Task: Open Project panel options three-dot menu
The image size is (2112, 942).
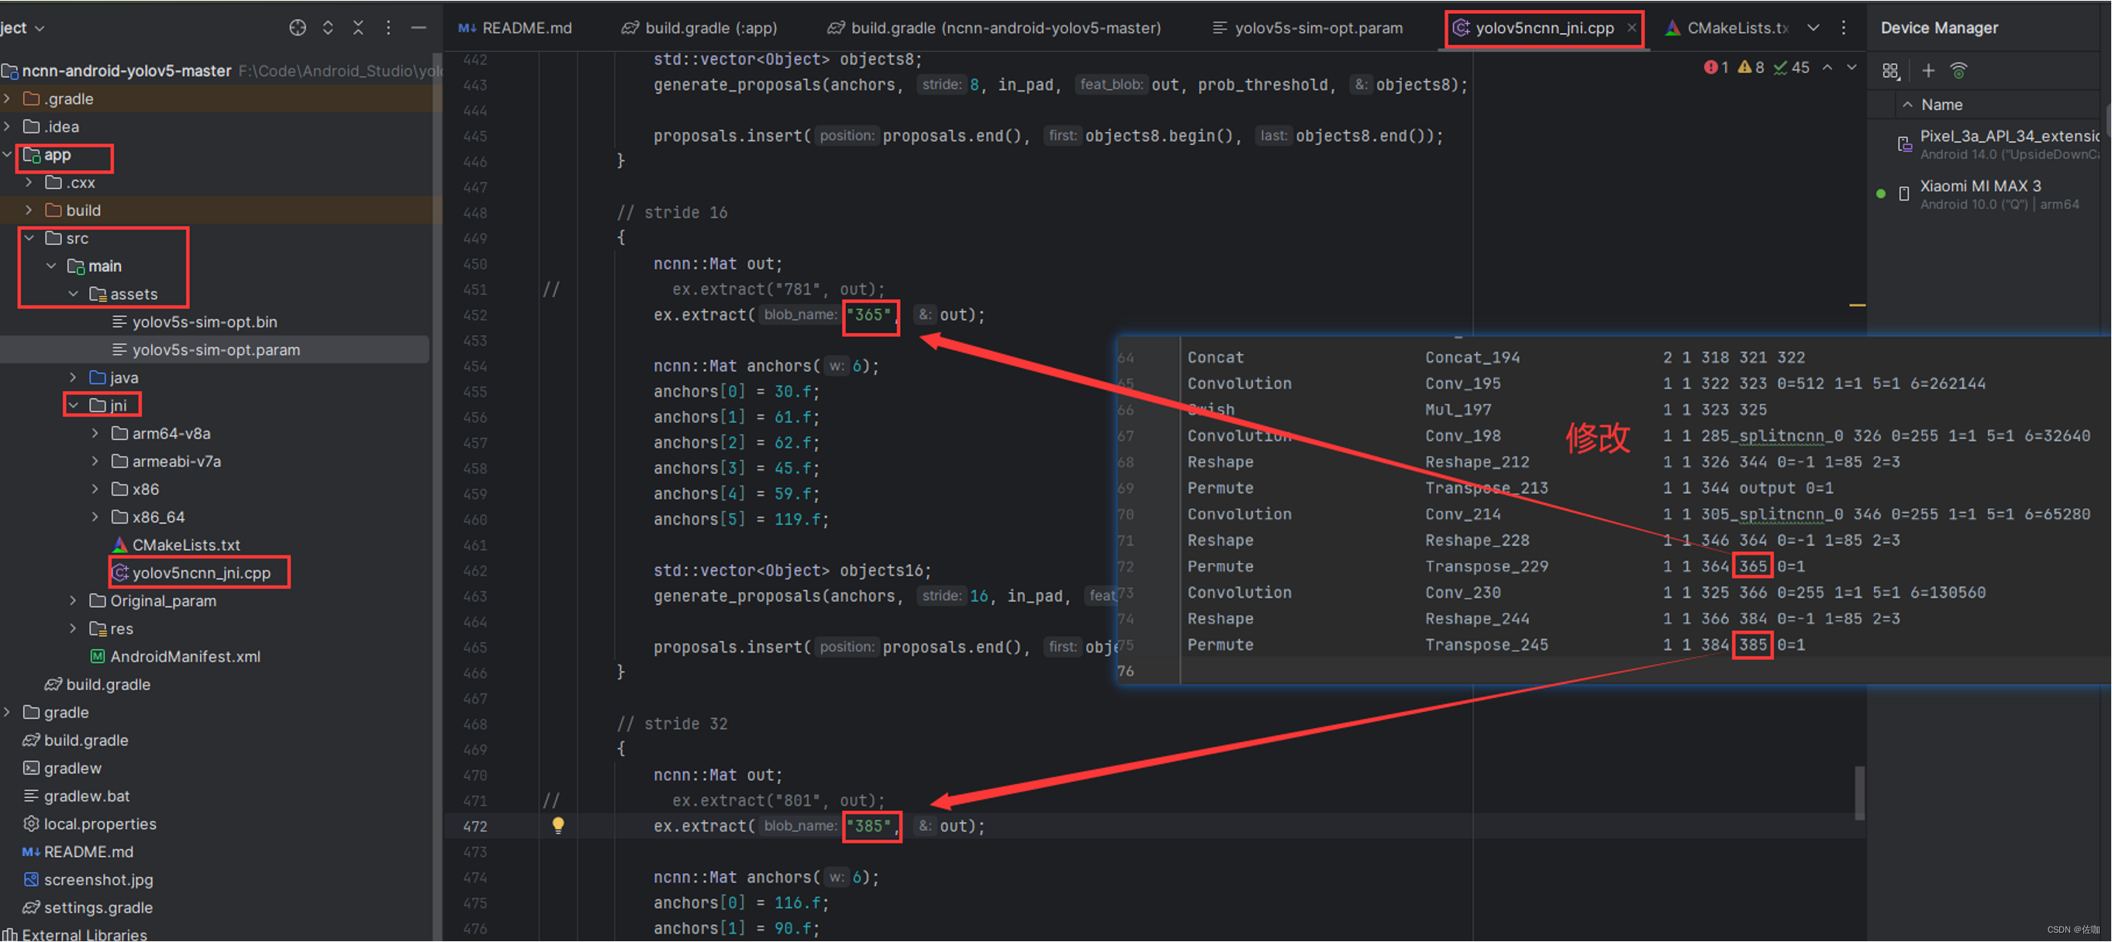Action: tap(388, 28)
